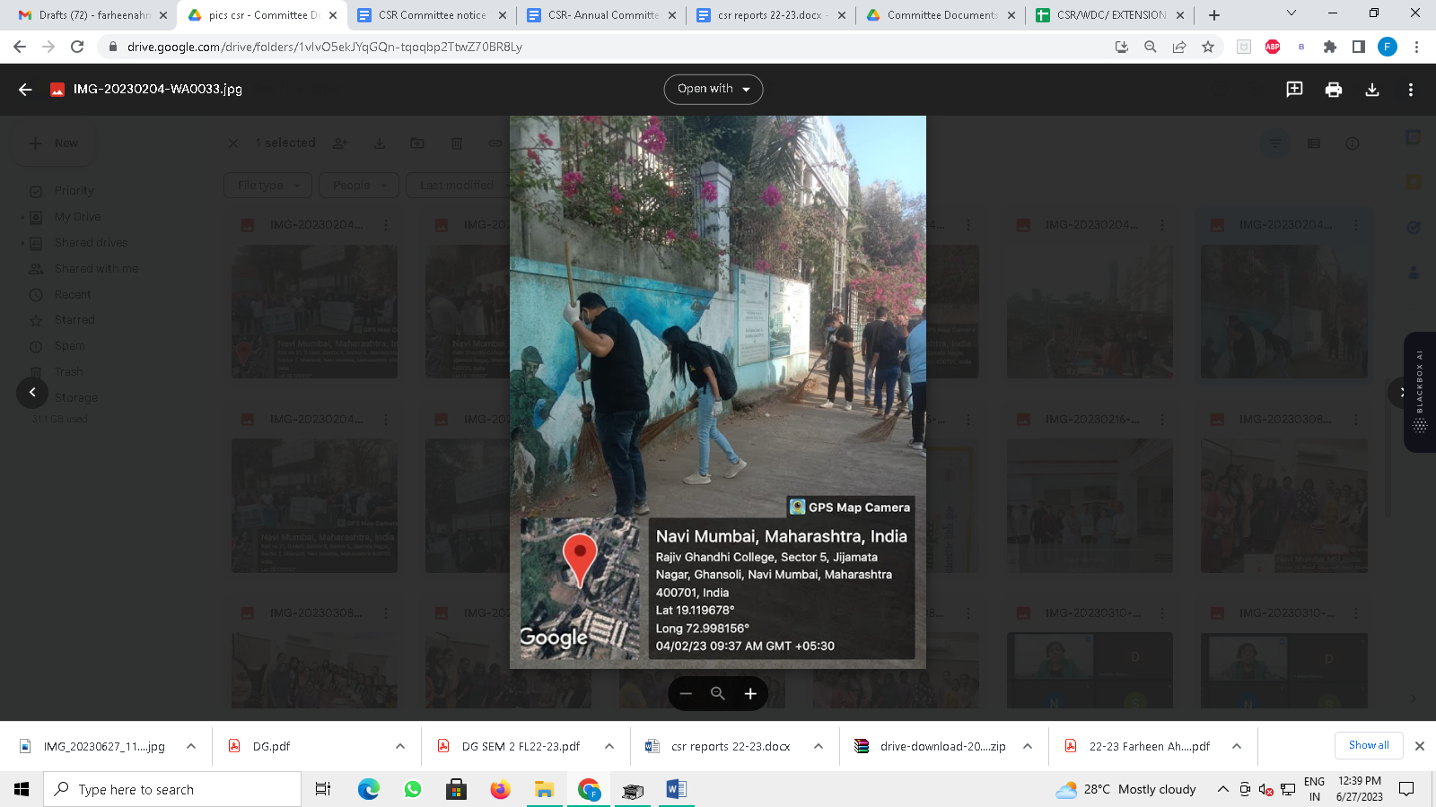
Task: Open Chrome profile avatar F
Action: pos(1388,47)
